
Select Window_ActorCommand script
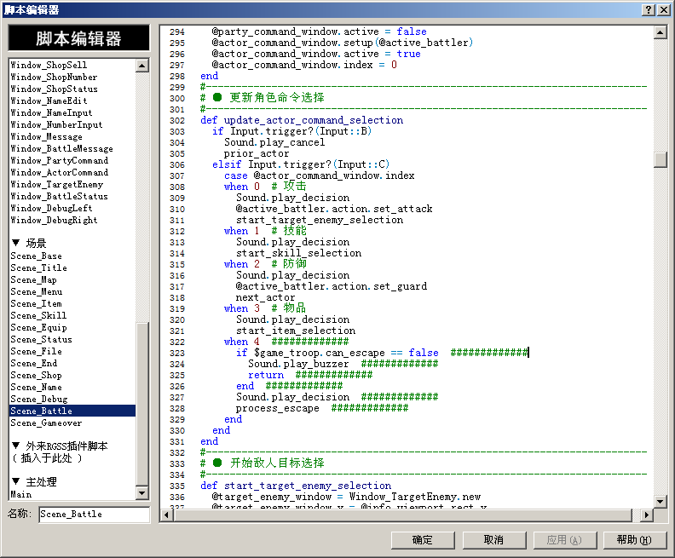(60, 173)
